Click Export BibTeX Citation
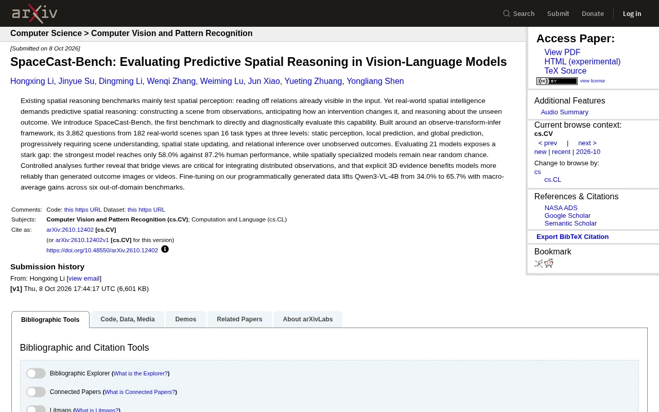The width and height of the screenshot is (659, 412). [x=573, y=237]
